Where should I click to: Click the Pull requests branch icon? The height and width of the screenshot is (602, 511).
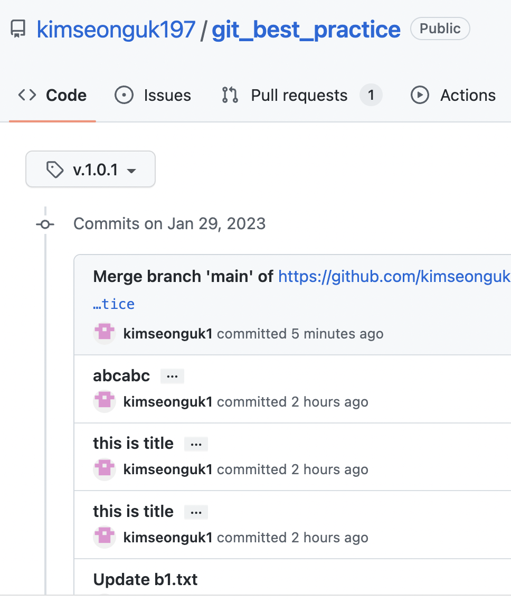[x=230, y=95]
